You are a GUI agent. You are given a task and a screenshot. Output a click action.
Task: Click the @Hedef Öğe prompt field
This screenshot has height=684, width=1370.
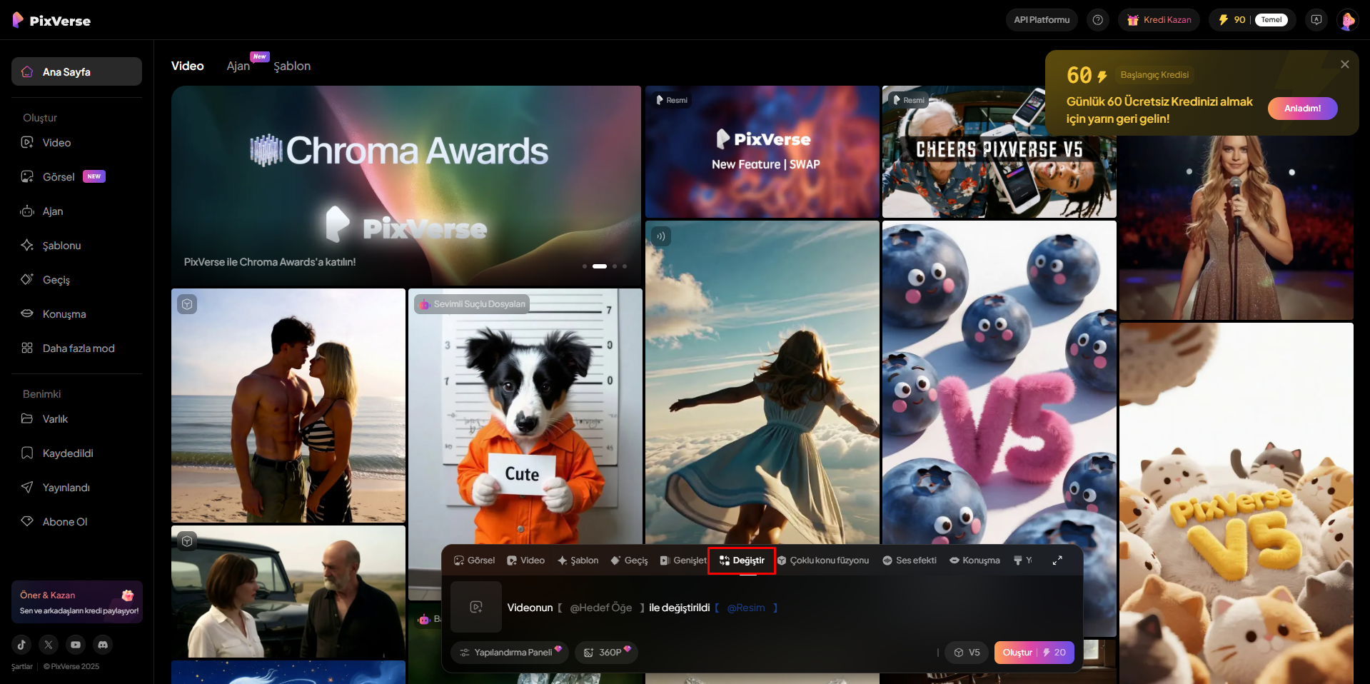click(x=601, y=608)
